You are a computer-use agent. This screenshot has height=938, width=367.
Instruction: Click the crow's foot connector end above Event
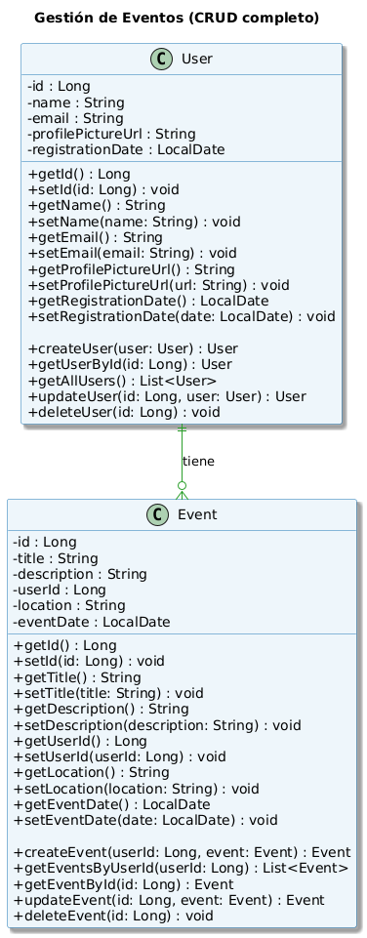click(182, 492)
